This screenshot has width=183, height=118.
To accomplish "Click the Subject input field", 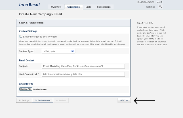I will click(x=83, y=66).
